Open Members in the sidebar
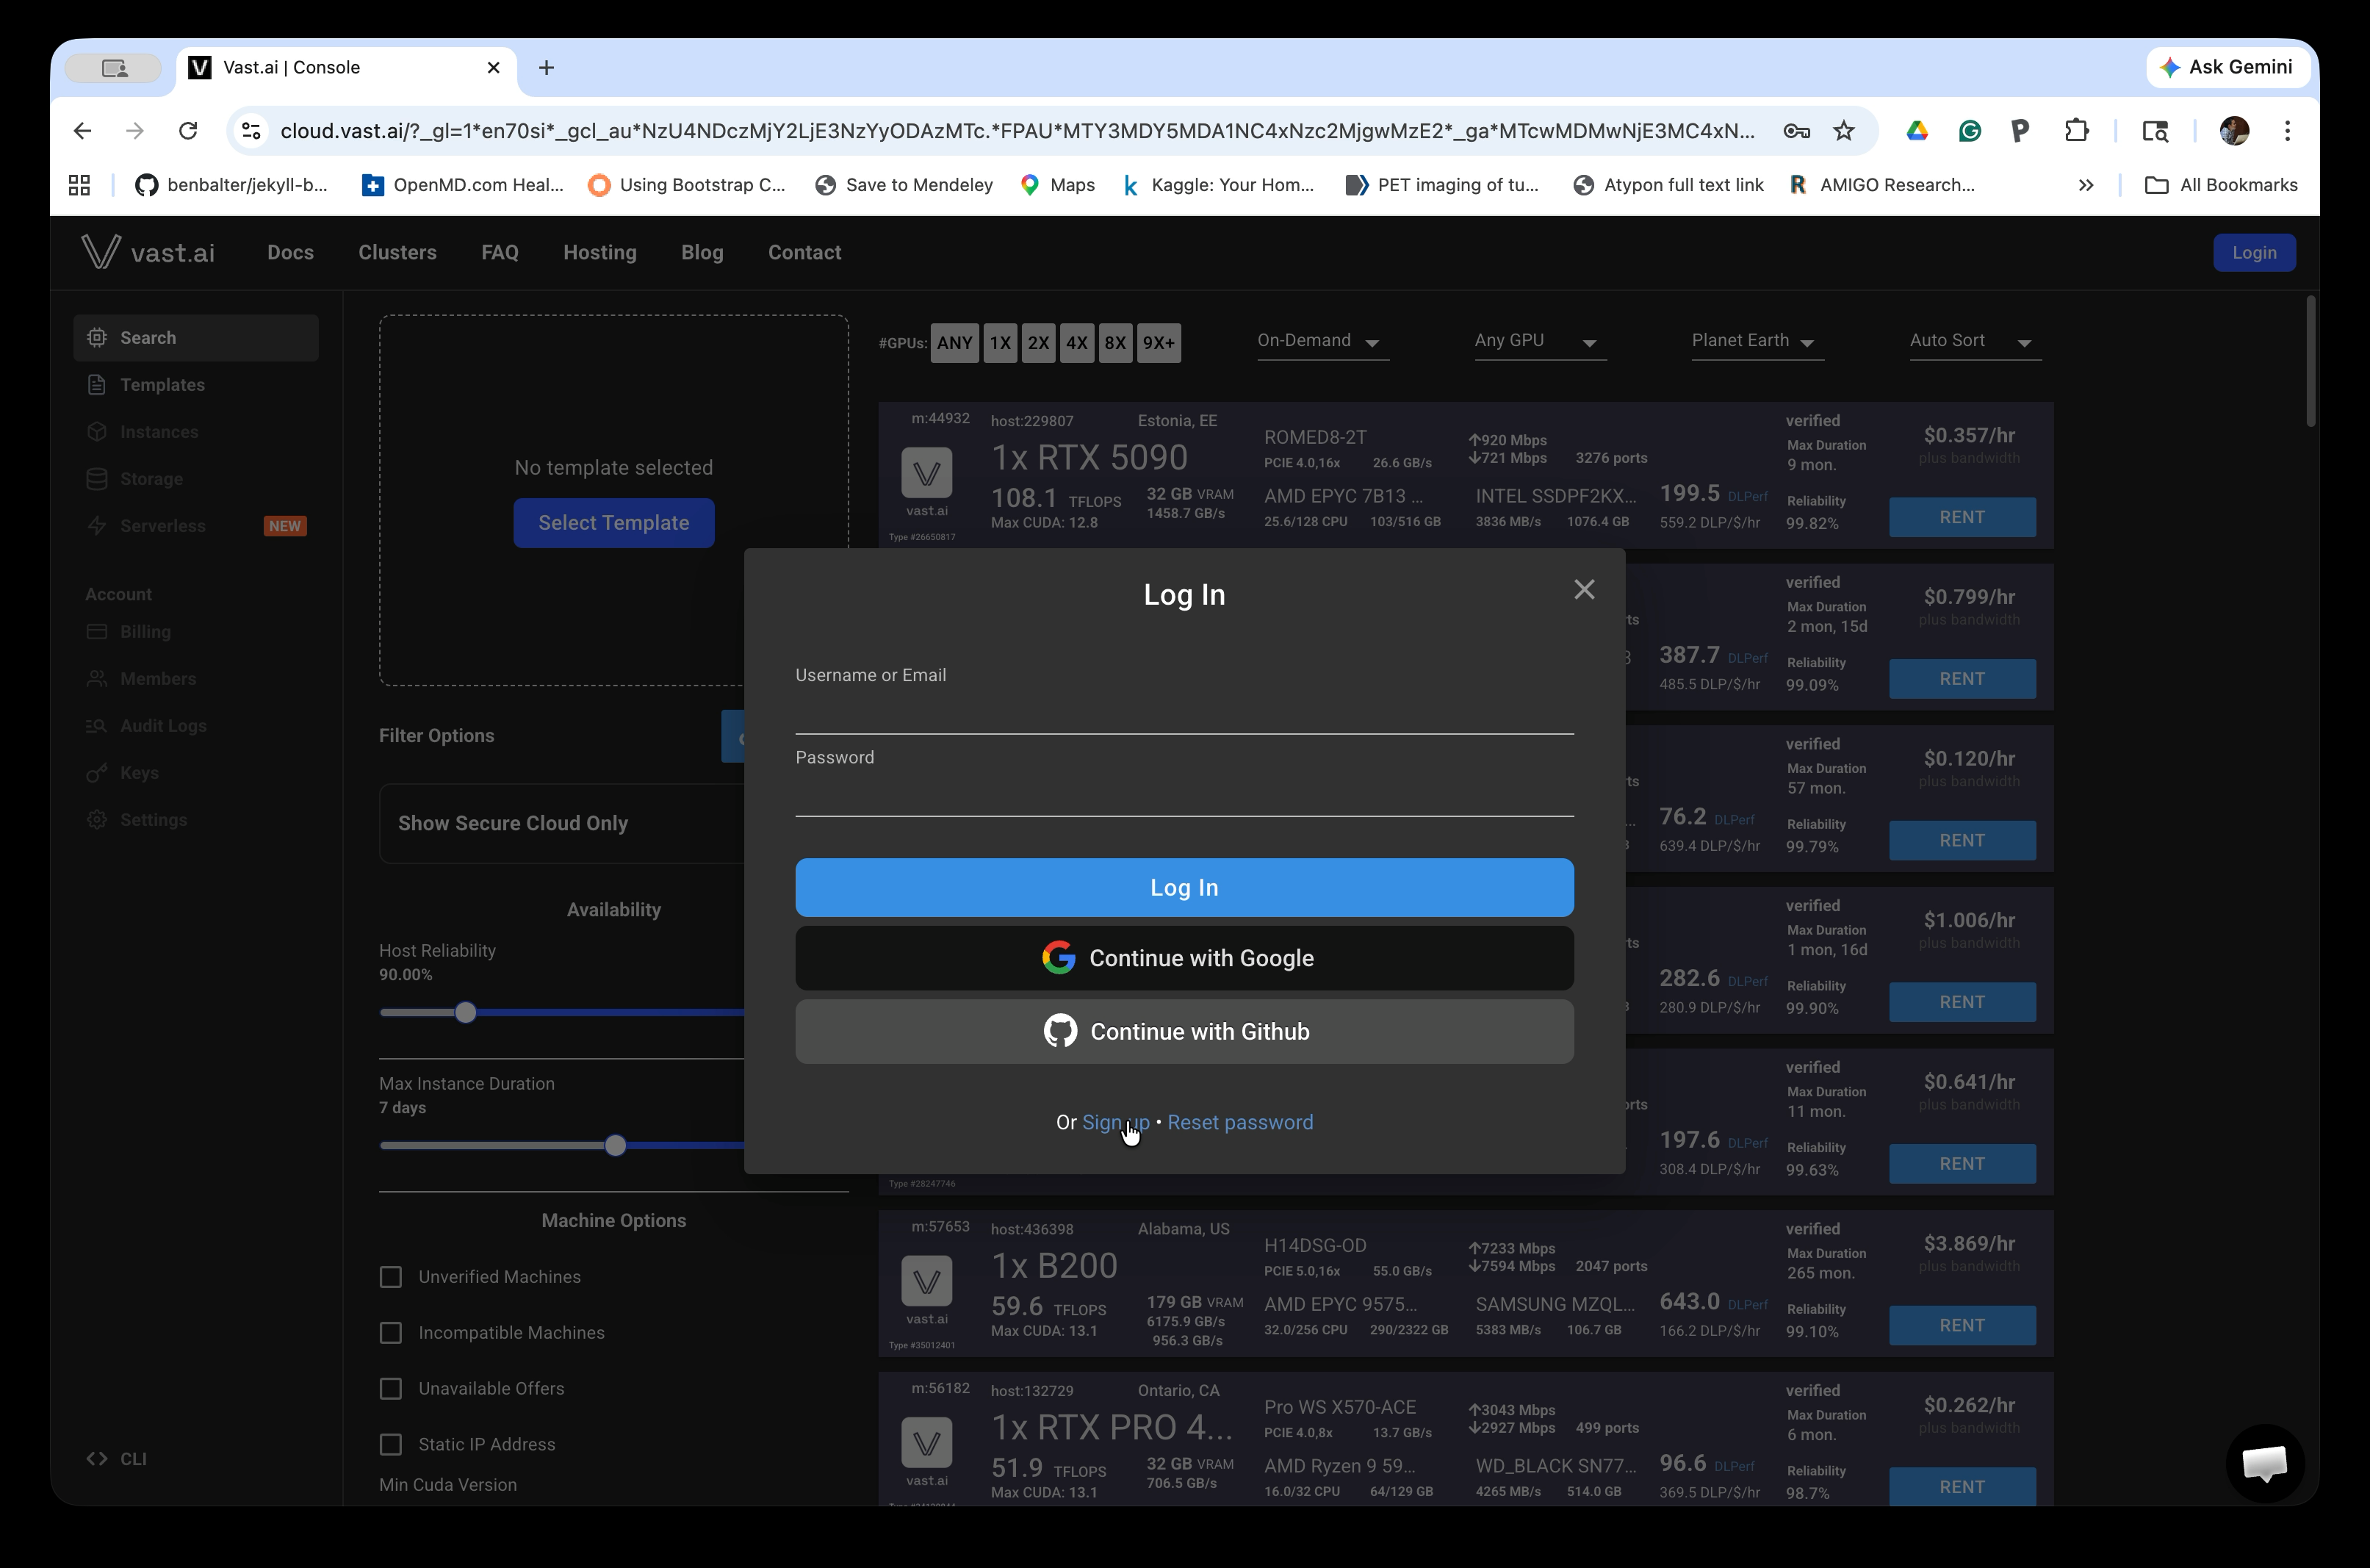The height and width of the screenshot is (1568, 2370). [x=196, y=679]
